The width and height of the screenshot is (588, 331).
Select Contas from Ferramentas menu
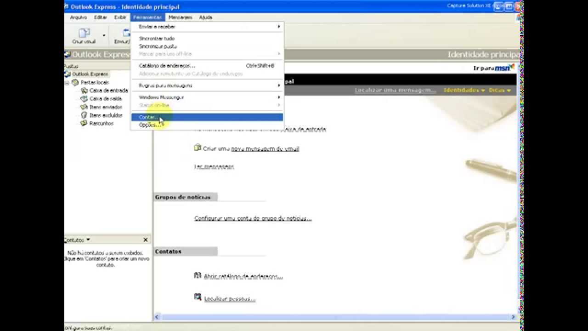point(208,117)
